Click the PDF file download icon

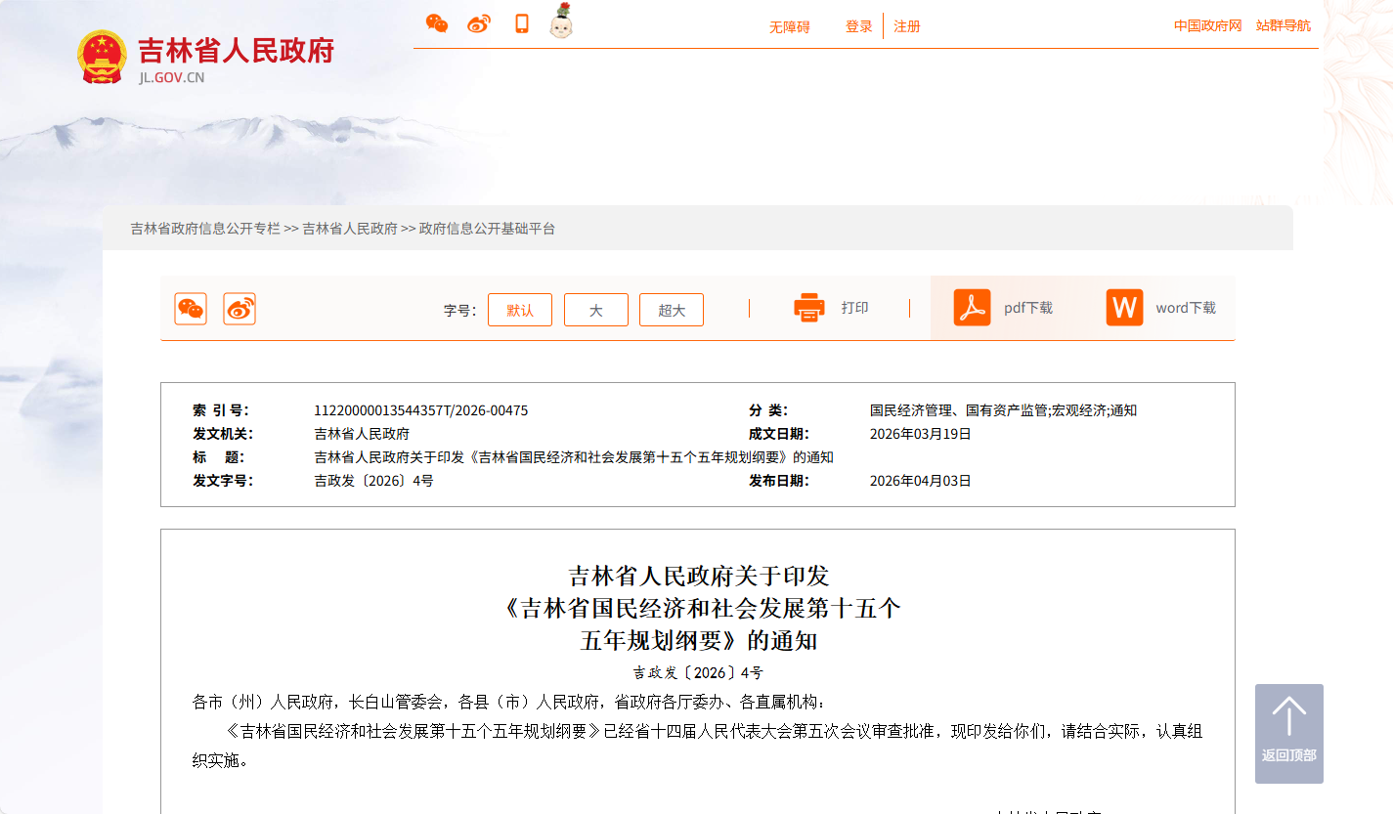[972, 308]
